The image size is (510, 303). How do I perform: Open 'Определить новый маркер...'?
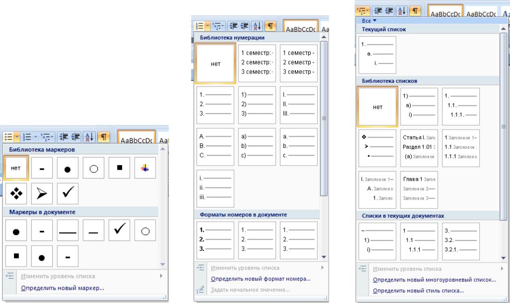click(62, 288)
